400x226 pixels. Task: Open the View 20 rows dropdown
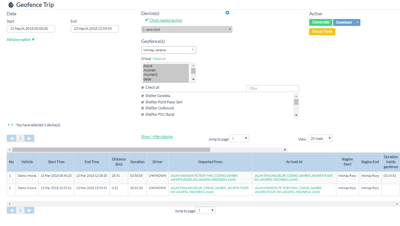(320, 139)
